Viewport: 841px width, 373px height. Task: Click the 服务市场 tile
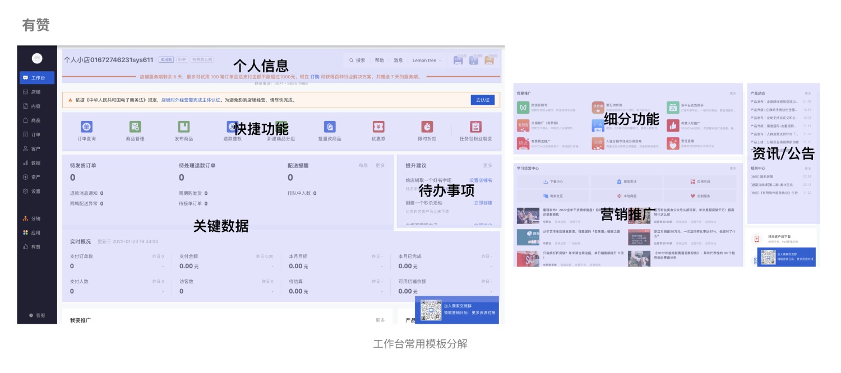627,181
